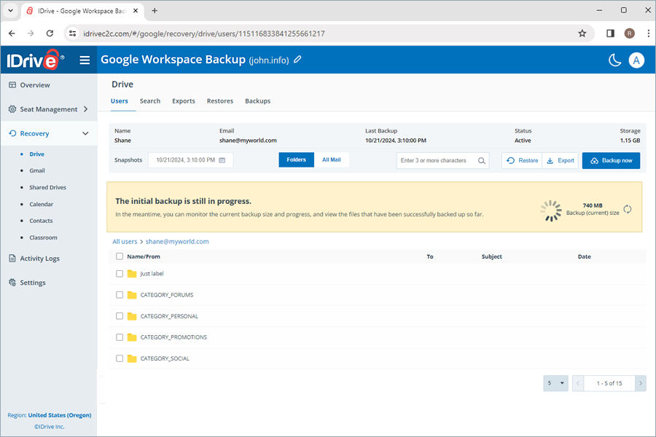
Task: Click the CATEGORY_FORUMS folder icon
Action: coord(132,295)
